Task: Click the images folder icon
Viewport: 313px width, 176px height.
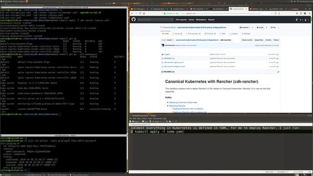Action: 162,54
